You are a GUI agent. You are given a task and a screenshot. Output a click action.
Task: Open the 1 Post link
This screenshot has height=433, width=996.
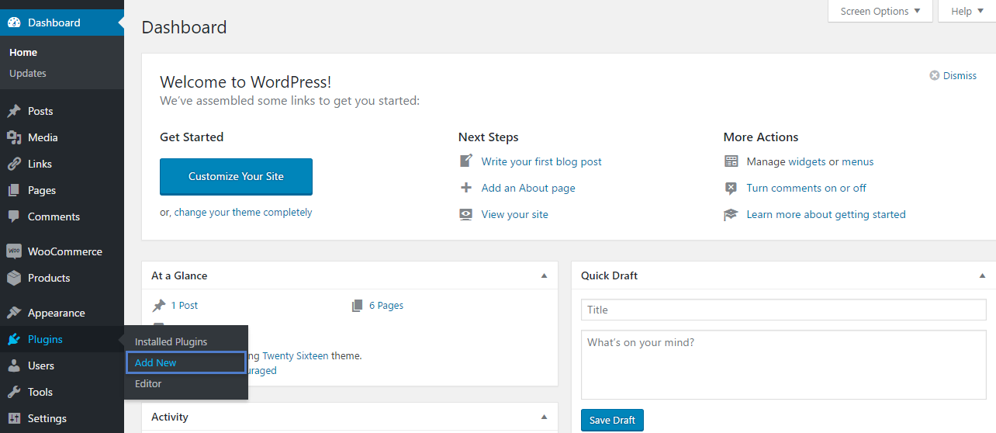coord(185,305)
